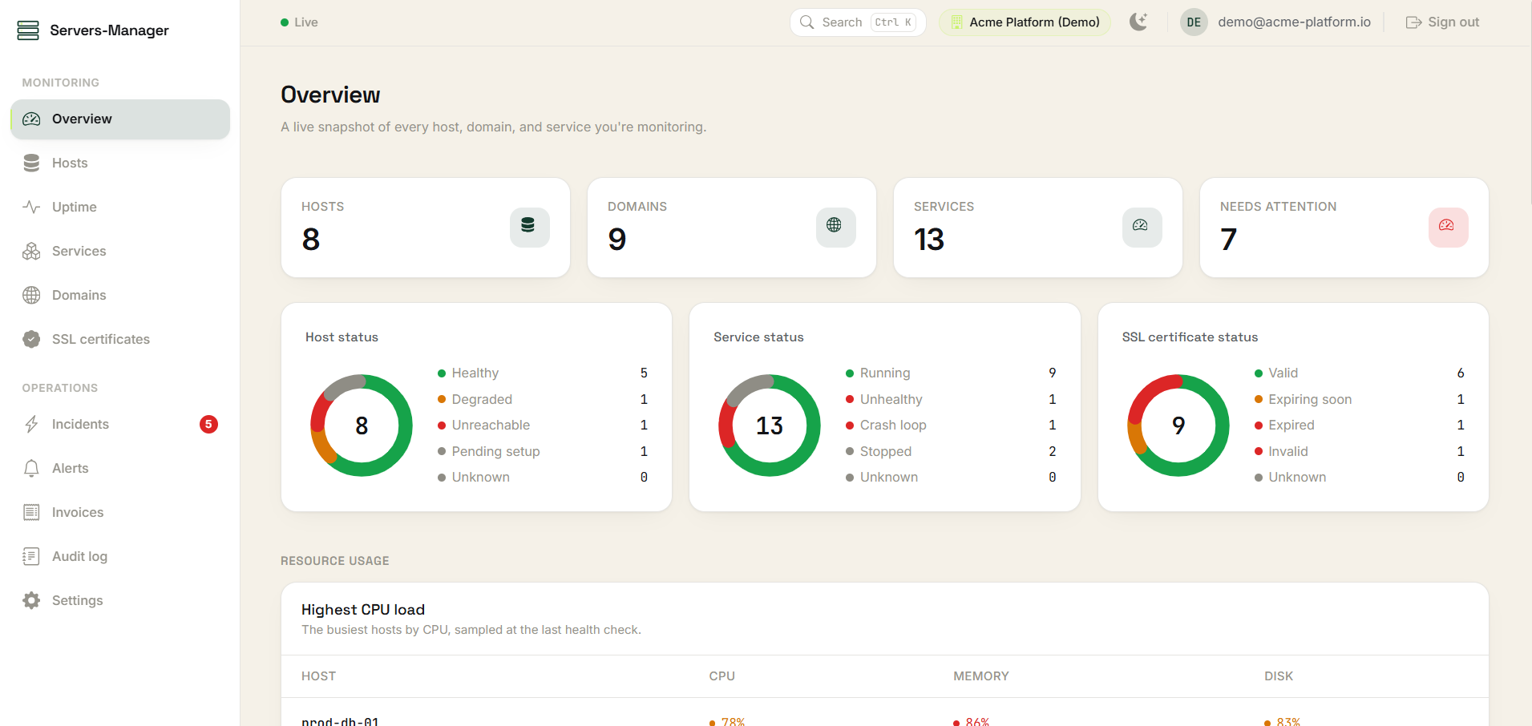Go to Uptime in the sidebar
This screenshot has width=1532, height=726.
[x=120, y=208]
